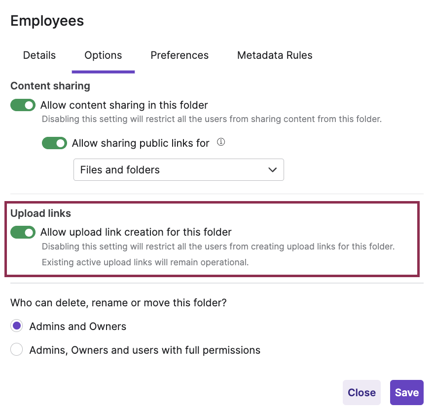Image resolution: width=434 pixels, height=414 pixels.
Task: Disable the Allow sharing public links switch
Action: point(54,143)
